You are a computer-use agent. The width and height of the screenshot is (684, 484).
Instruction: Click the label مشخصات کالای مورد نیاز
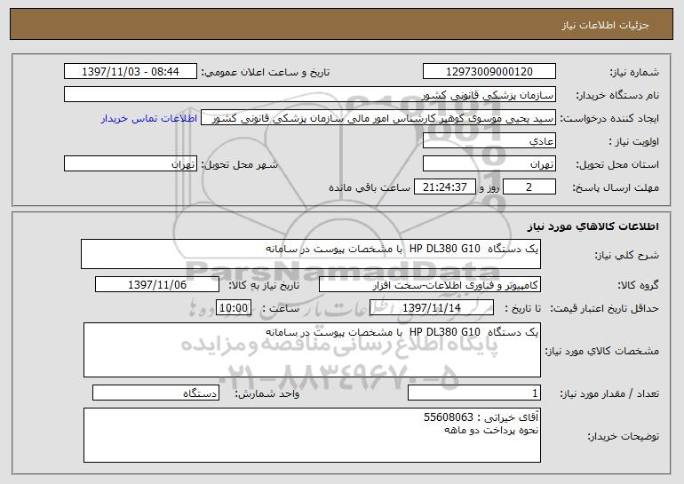[x=602, y=351]
